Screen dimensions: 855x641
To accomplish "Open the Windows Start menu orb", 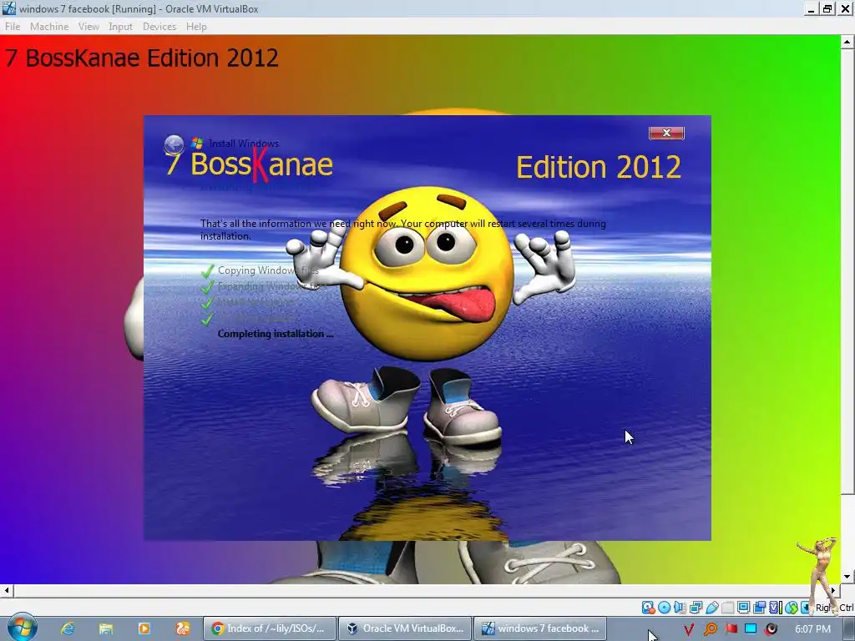I will pos(21,628).
